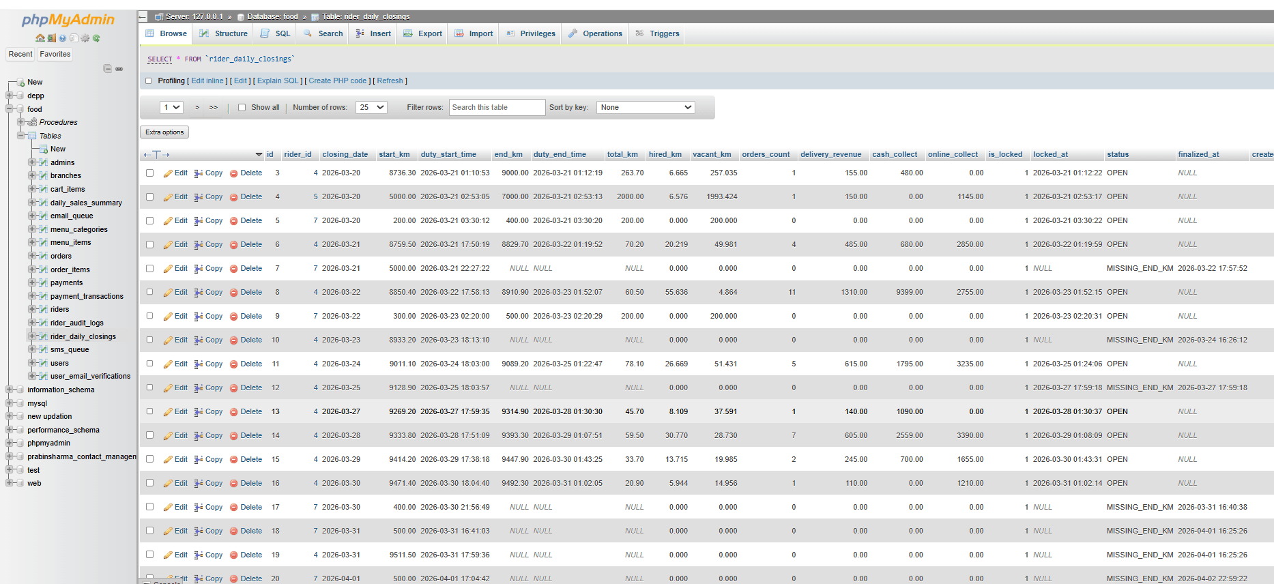This screenshot has height=584, width=1274.
Task: Toggle the Profiling checkbox
Action: click(x=148, y=81)
